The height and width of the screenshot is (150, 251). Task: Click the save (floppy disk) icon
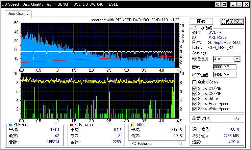[224, 4]
